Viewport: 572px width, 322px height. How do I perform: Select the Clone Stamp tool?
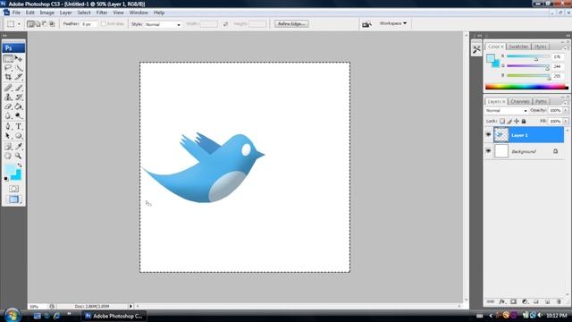[x=8, y=97]
